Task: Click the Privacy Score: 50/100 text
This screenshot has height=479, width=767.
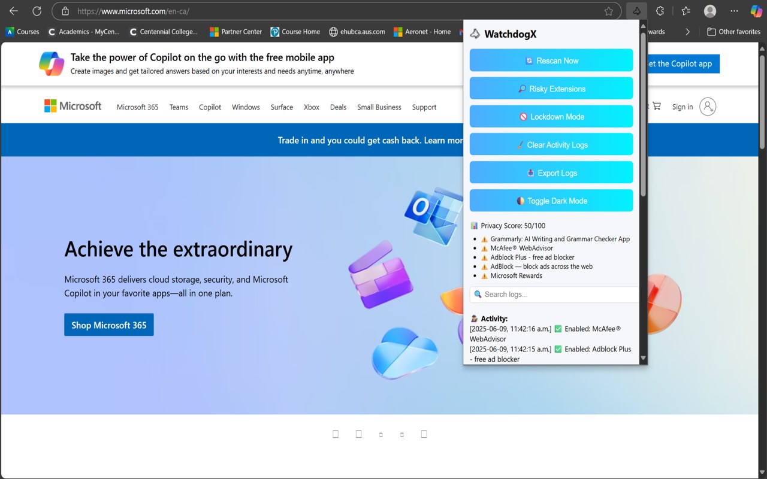Action: (513, 226)
